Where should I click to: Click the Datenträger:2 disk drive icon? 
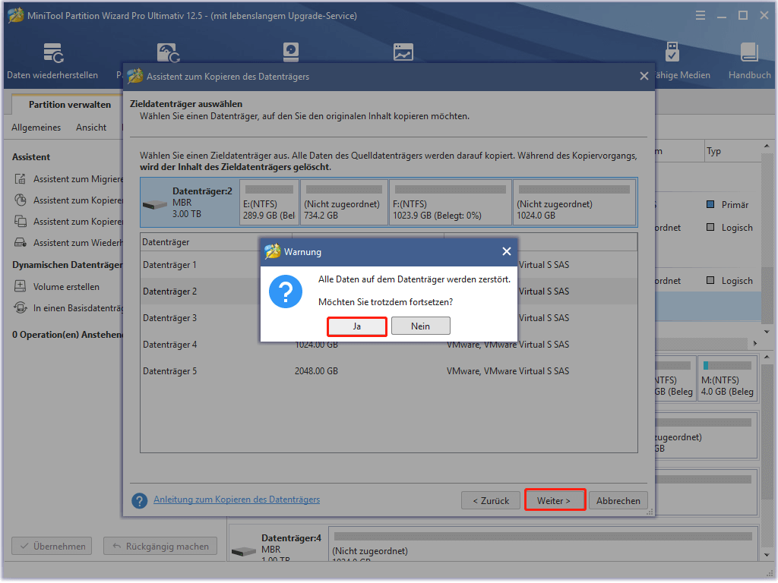click(x=155, y=204)
